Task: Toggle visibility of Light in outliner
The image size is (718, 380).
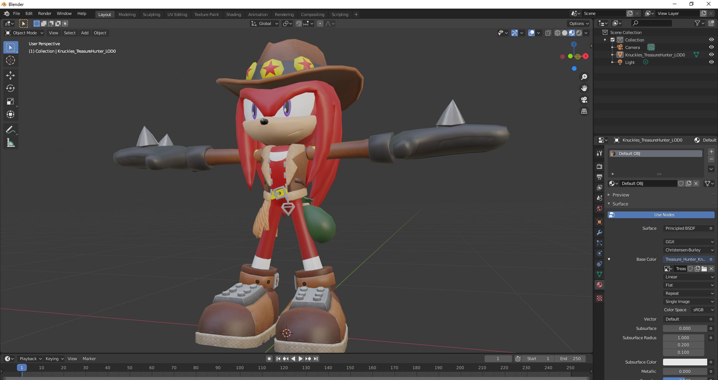Action: 711,62
